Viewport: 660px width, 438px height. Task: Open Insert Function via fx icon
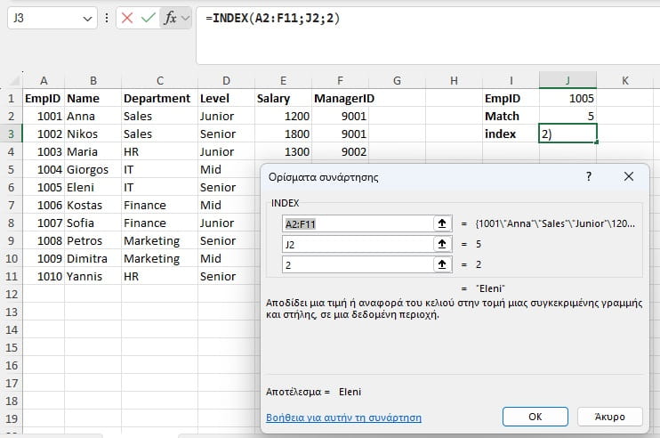click(170, 18)
